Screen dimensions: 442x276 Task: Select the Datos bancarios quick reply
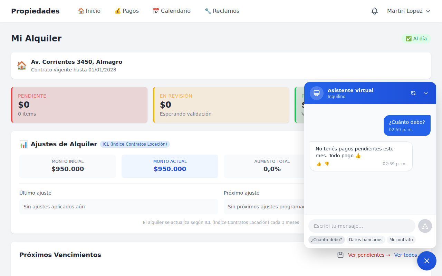click(x=366, y=239)
